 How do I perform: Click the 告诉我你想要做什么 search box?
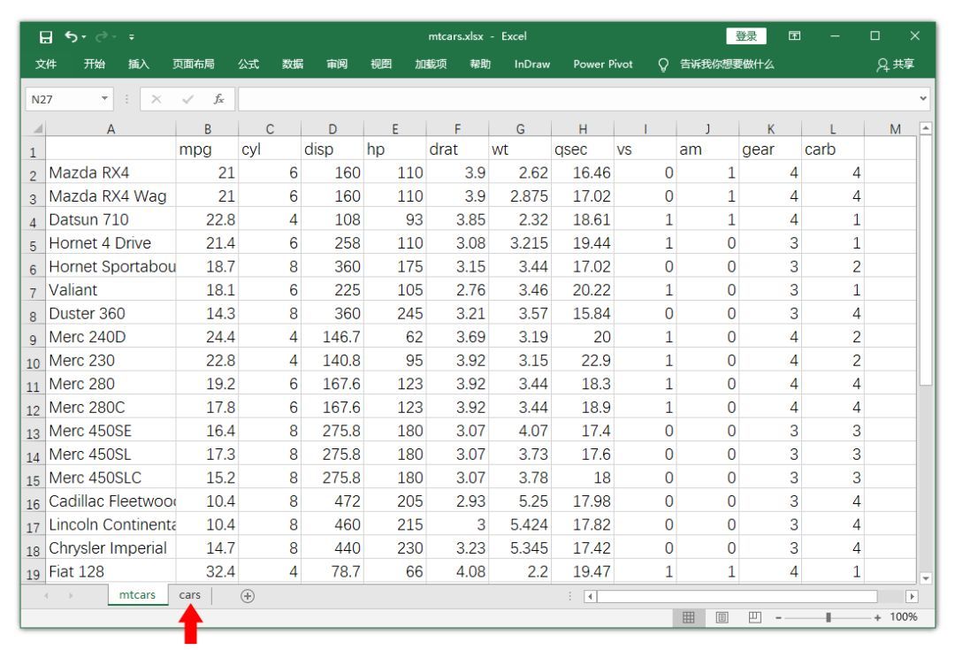tap(727, 64)
